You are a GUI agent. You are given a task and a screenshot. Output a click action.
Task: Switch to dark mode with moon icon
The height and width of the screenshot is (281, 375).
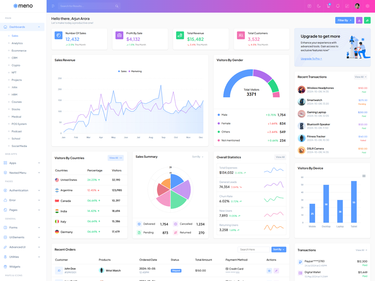[x=319, y=6]
